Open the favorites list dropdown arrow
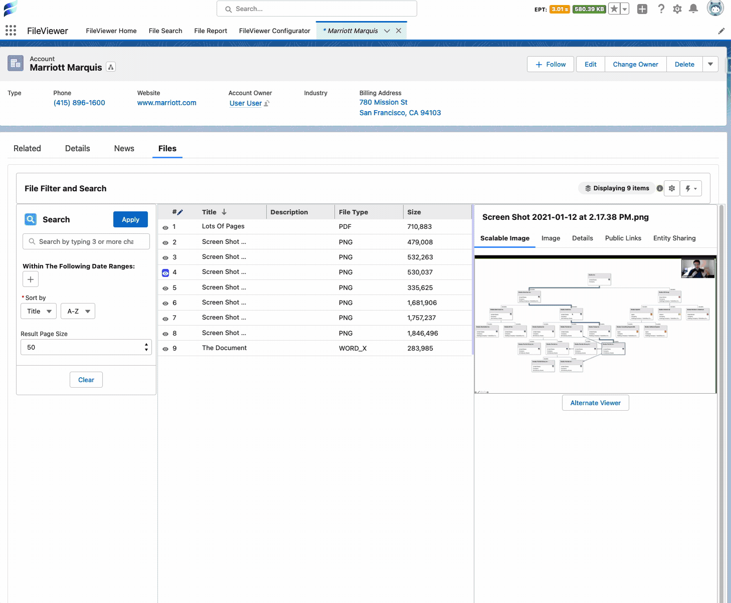 tap(625, 9)
